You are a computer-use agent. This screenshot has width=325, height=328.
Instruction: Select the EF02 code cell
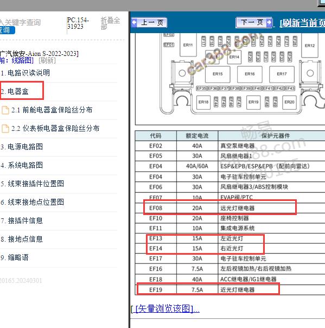click(156, 146)
